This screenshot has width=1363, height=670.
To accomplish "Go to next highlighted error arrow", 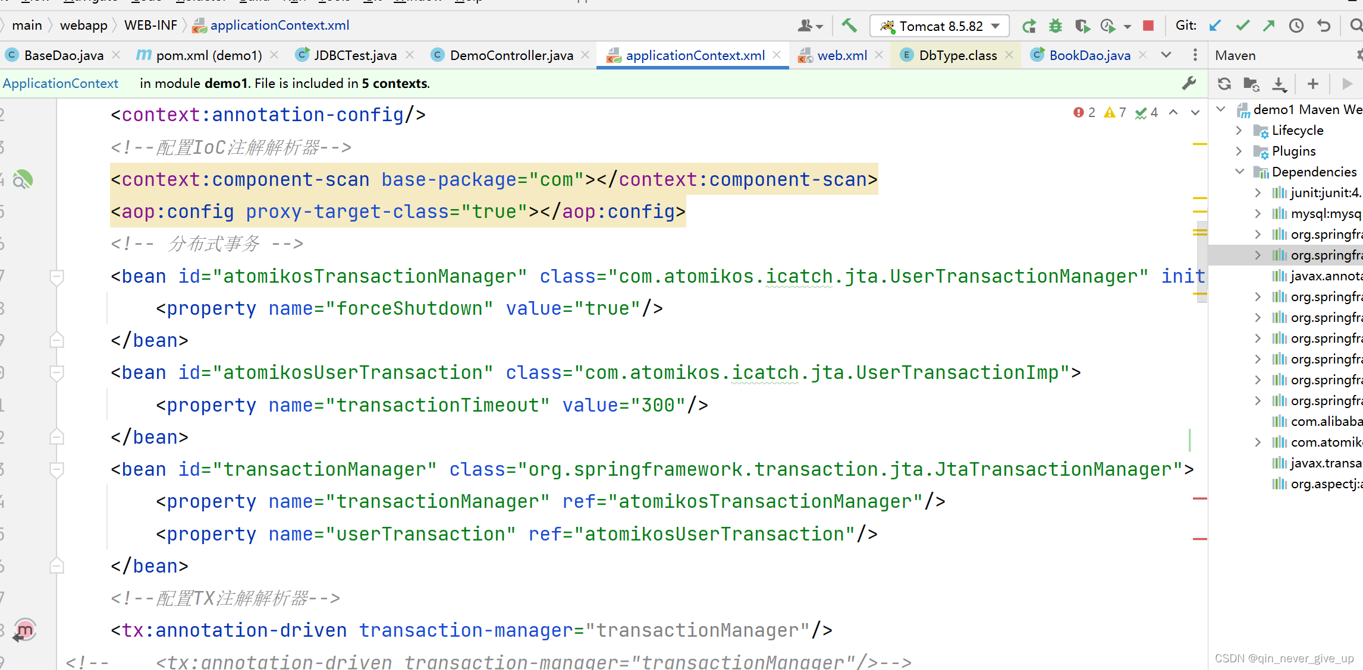I will pos(1195,112).
